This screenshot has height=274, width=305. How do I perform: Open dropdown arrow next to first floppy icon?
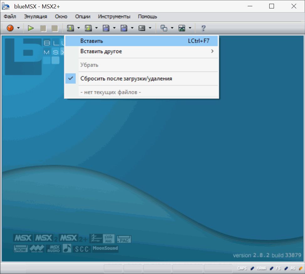(114, 28)
